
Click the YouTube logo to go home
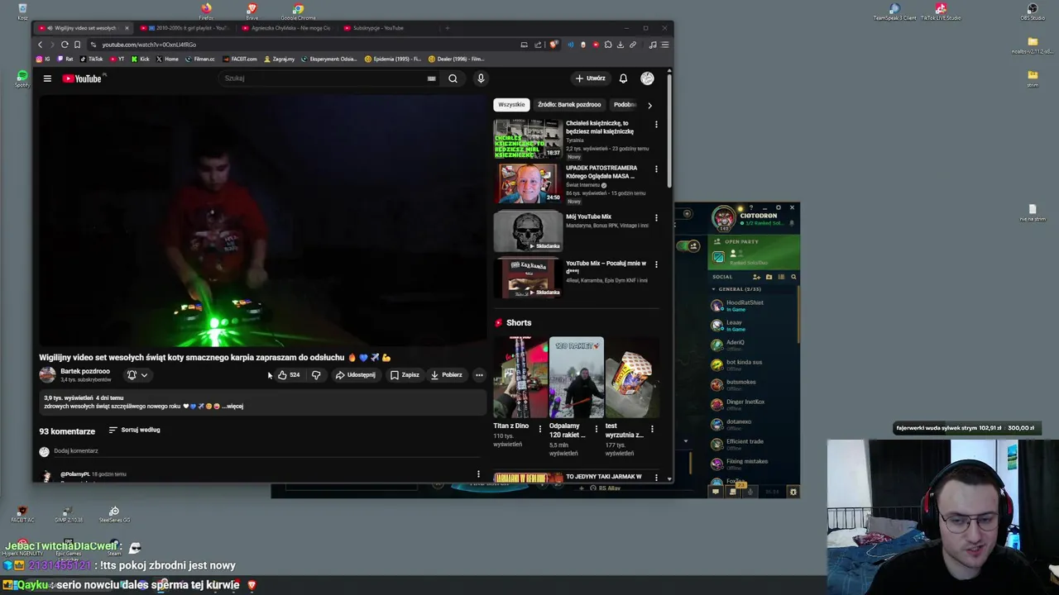82,79
